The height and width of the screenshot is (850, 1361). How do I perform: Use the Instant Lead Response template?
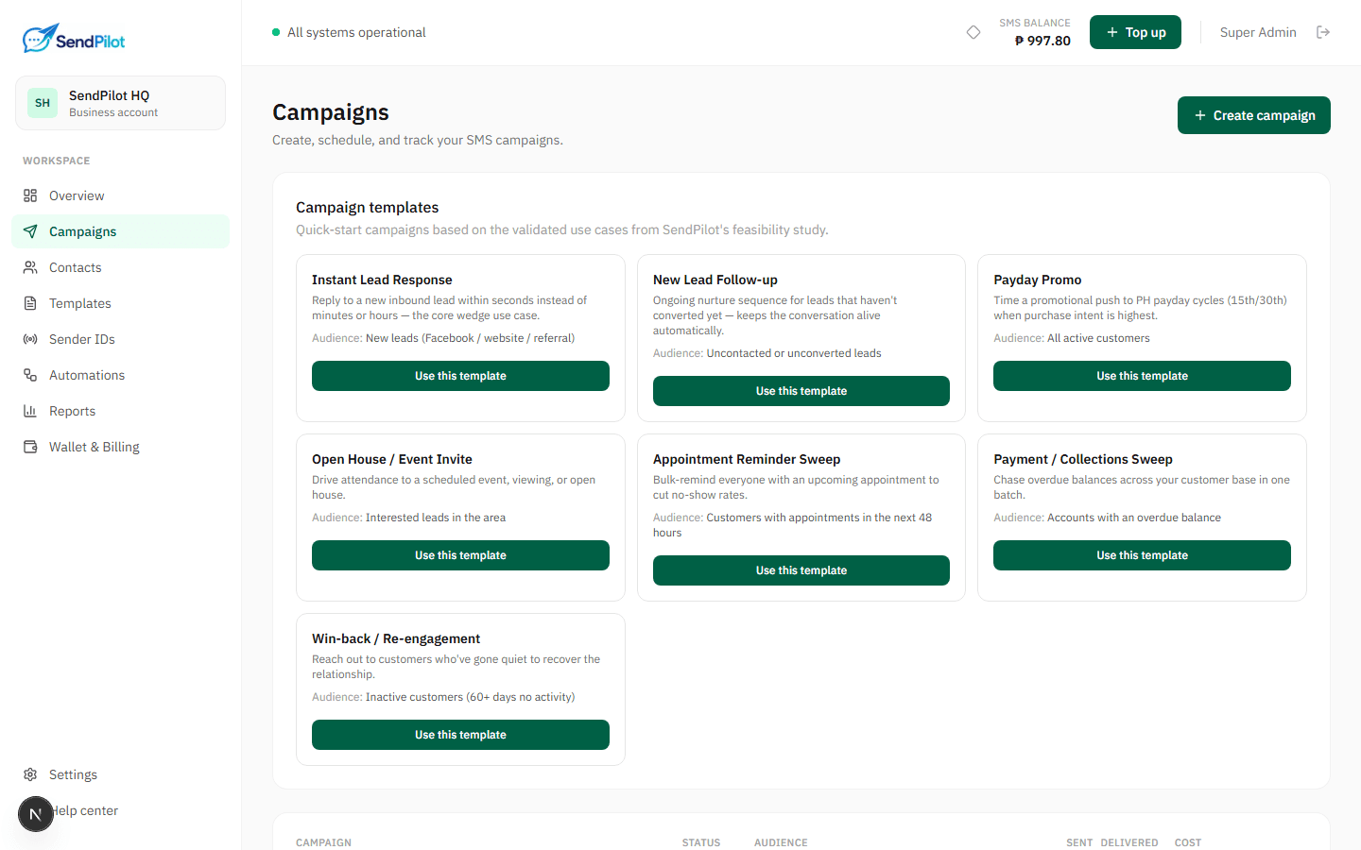coord(460,376)
